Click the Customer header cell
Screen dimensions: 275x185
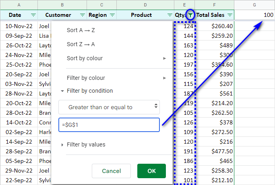coord(62,15)
